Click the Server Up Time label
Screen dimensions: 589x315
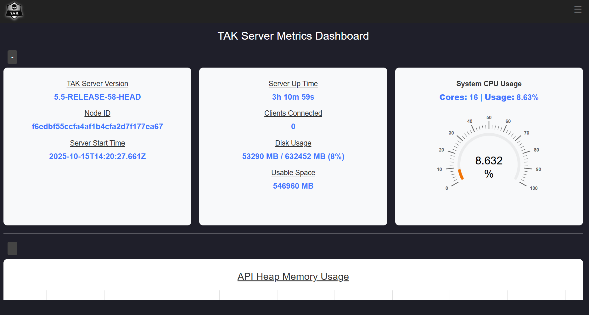(293, 84)
